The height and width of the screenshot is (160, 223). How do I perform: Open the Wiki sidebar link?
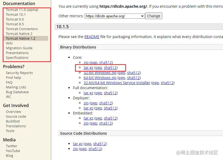click(x=9, y=43)
